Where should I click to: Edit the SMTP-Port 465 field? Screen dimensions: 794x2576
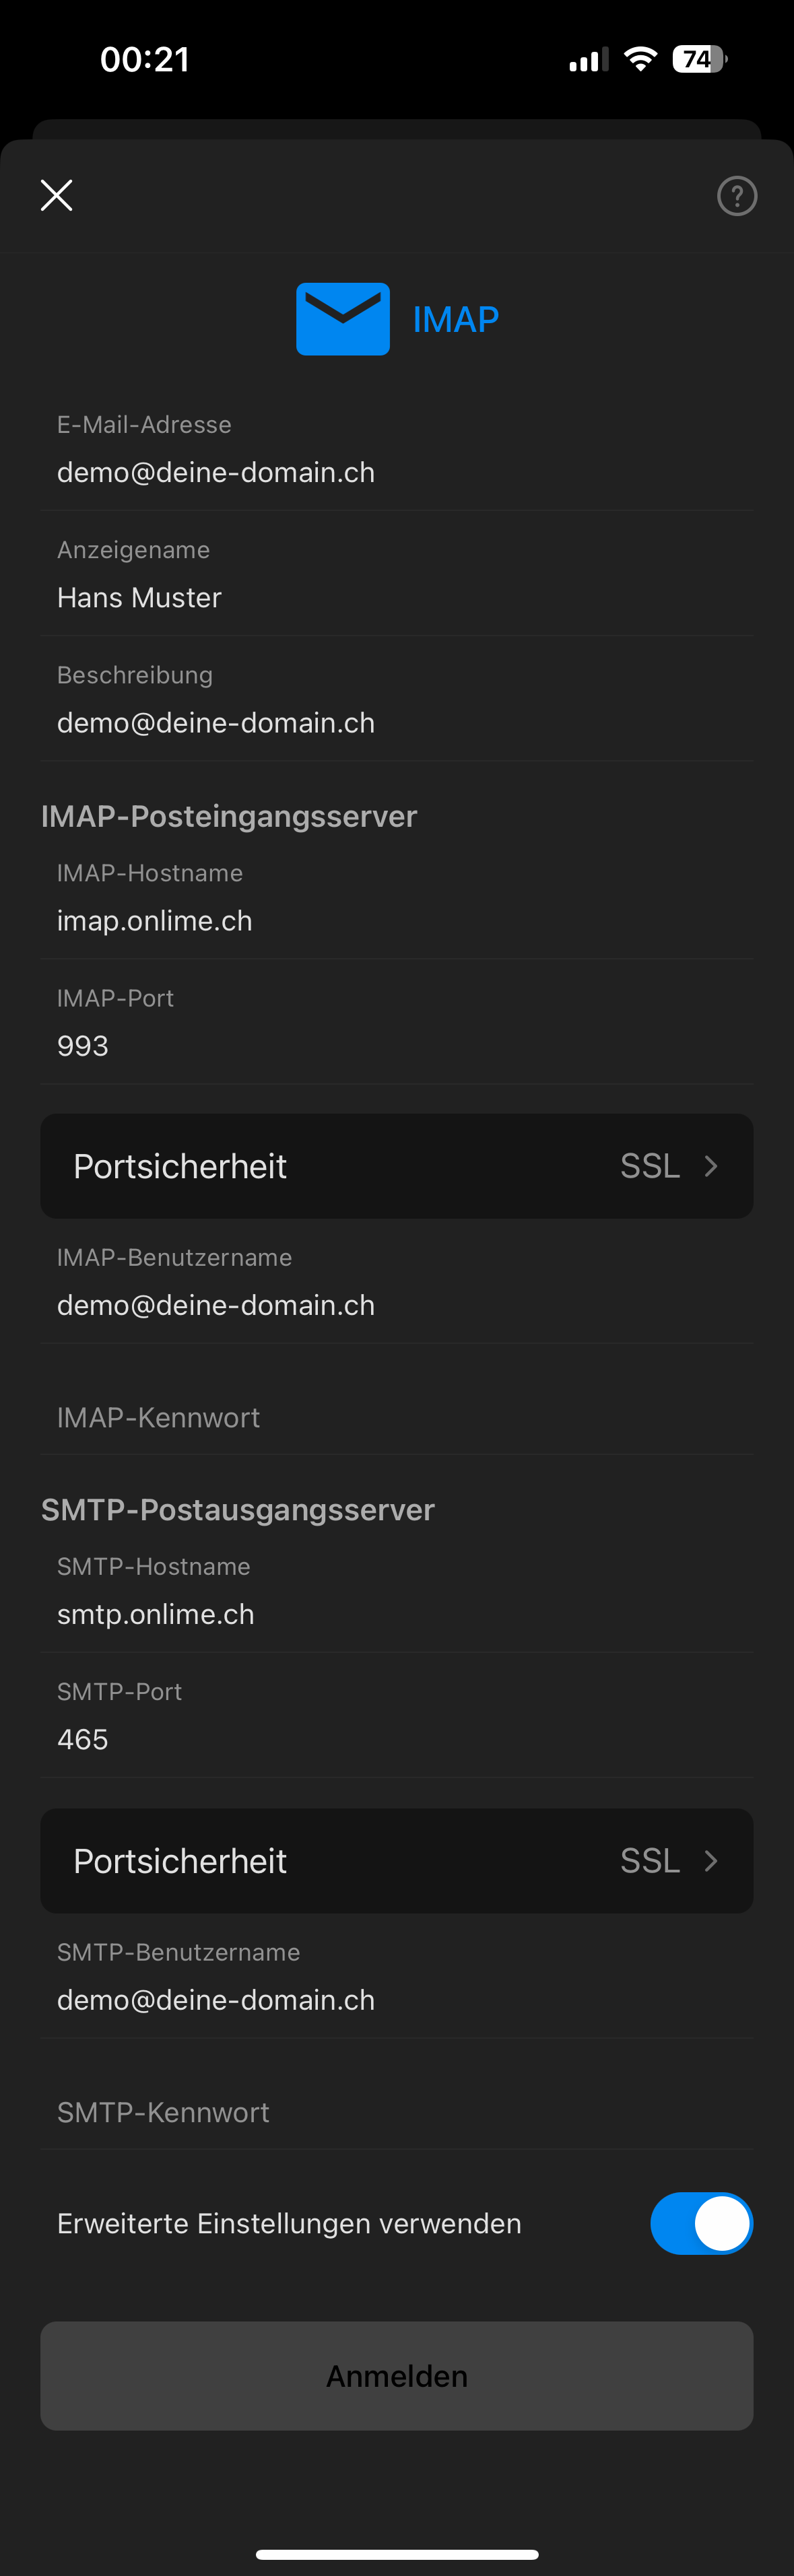tap(397, 1717)
